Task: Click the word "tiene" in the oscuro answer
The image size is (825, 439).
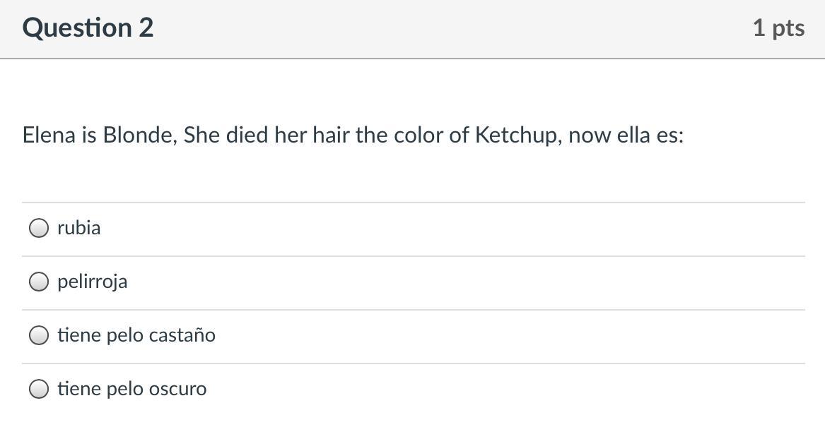Action: [79, 389]
